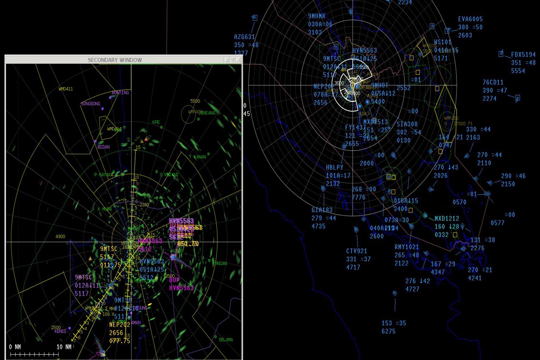The image size is (540, 360).
Task: Click the KENDI waypoint marker dot
Action: click(69, 328)
